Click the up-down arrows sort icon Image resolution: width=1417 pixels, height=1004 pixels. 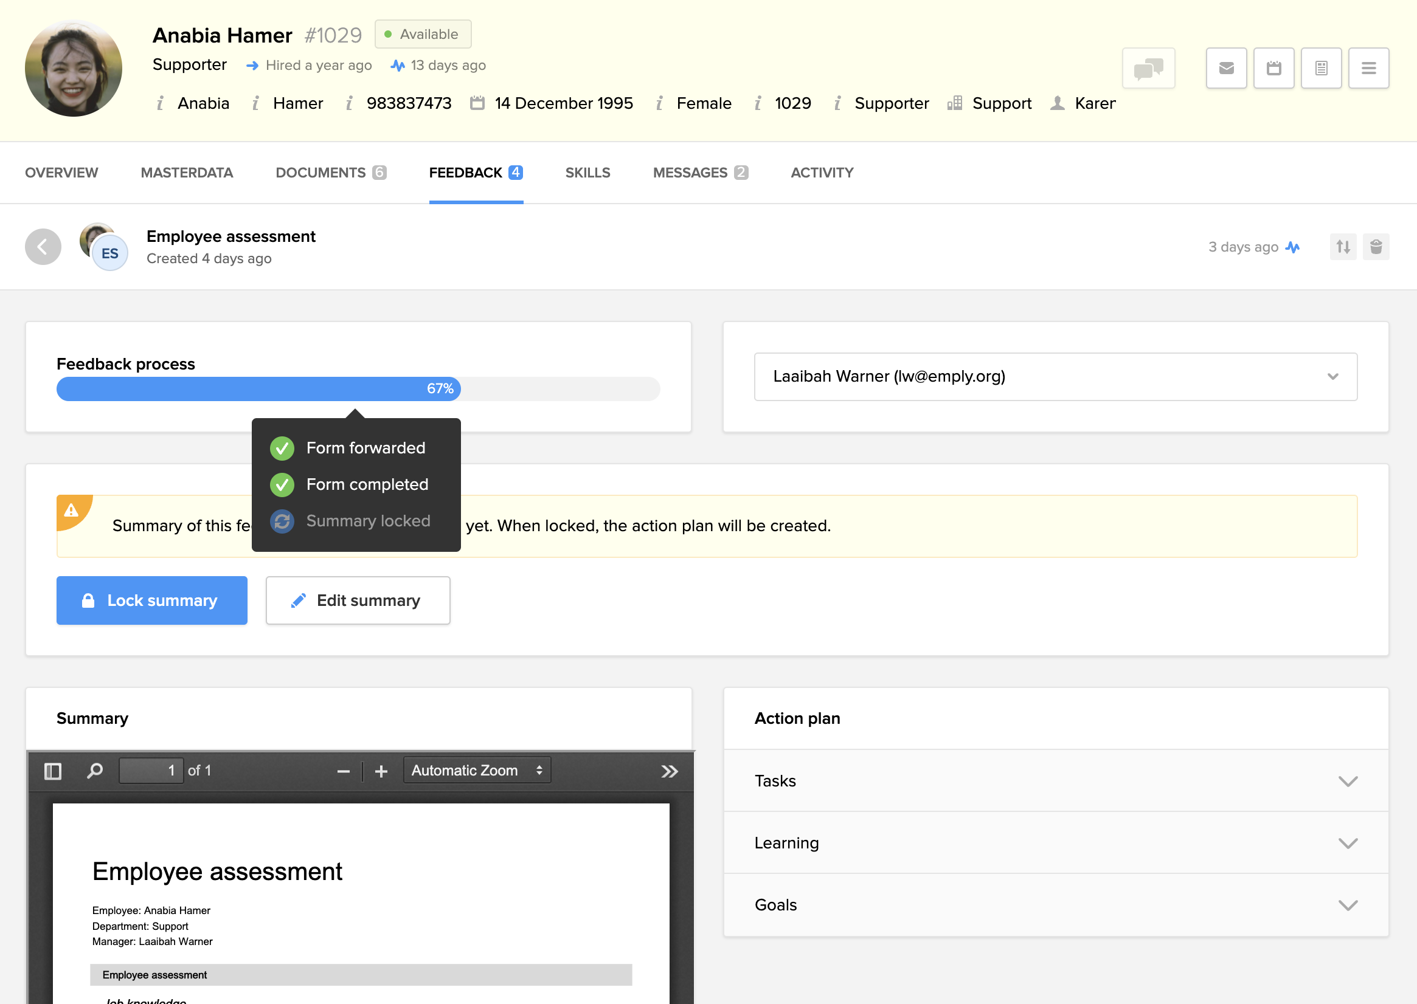1343,247
